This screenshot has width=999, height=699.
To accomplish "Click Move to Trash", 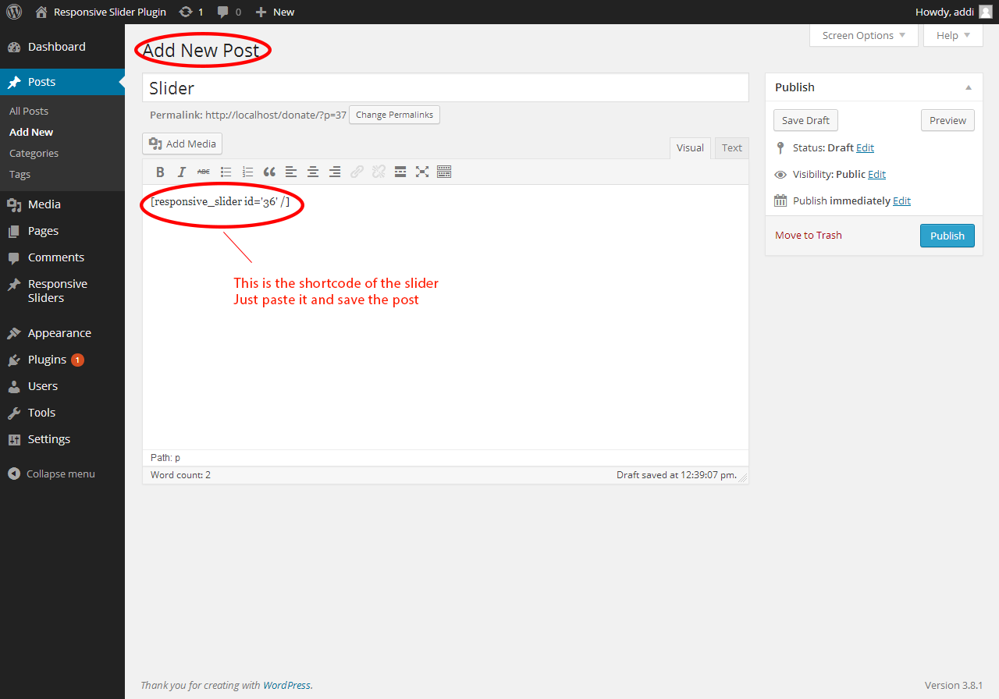I will click(x=809, y=236).
